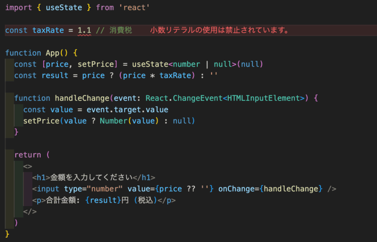Click the handleChange function name definition

82,98
